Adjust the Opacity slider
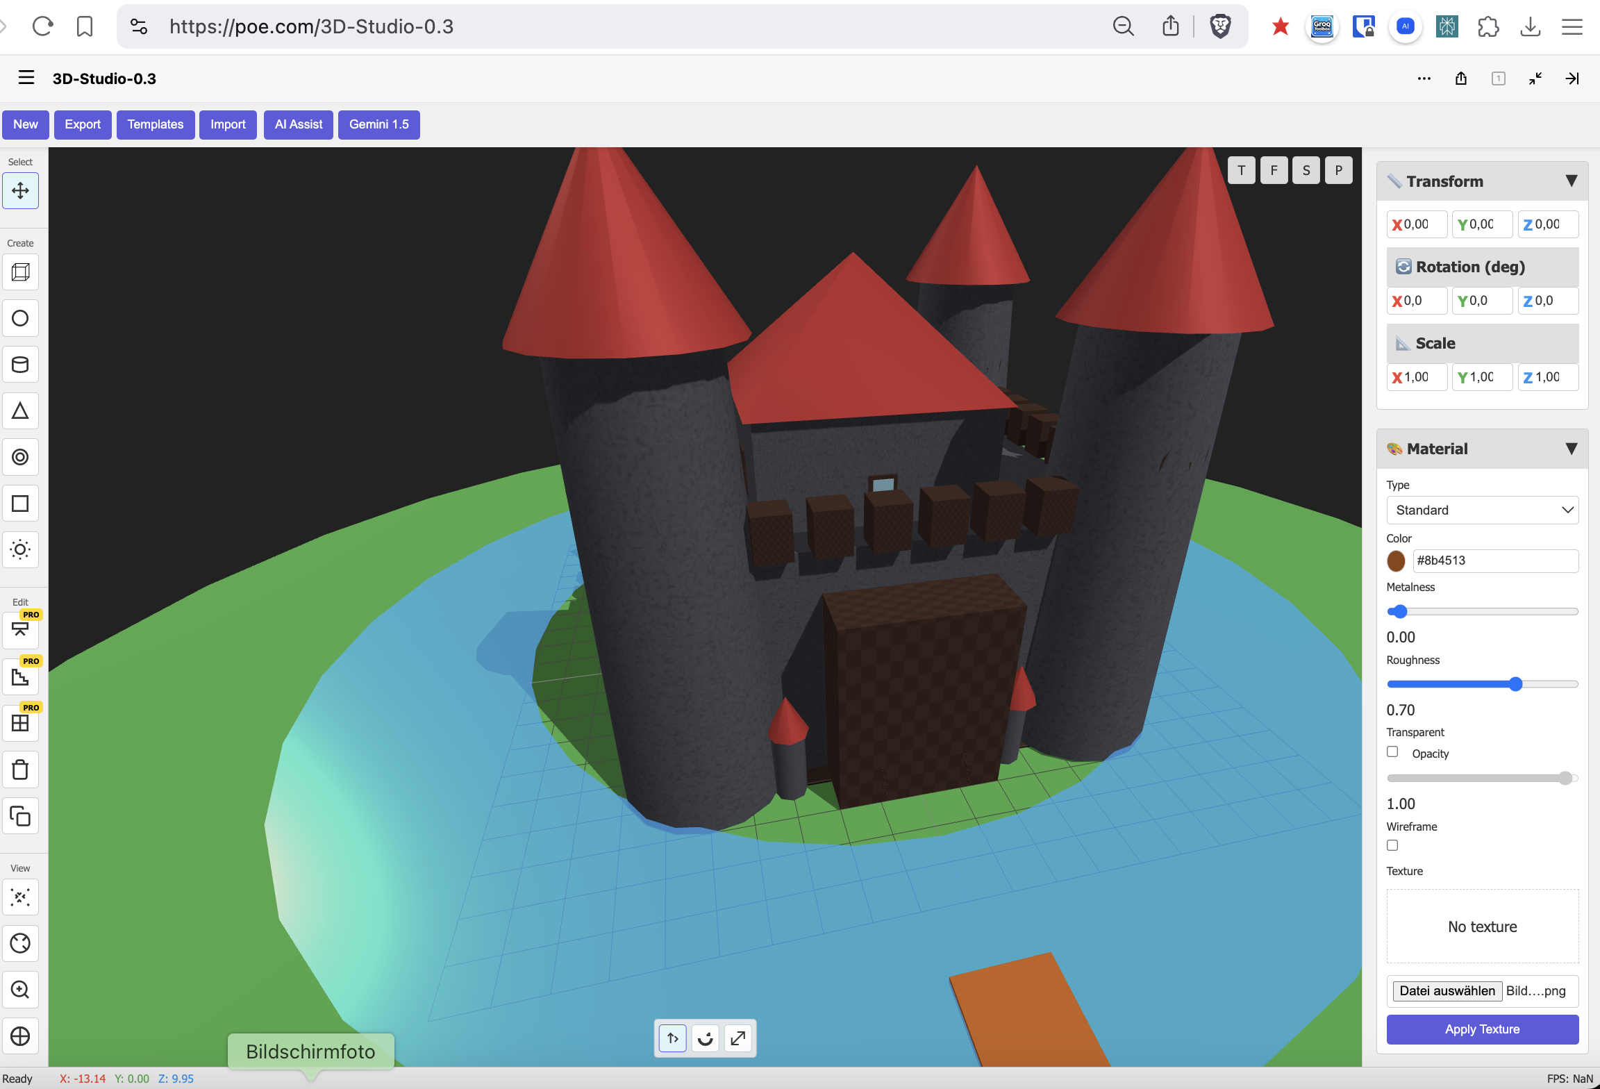Viewport: 1600px width, 1089px height. (x=1483, y=779)
